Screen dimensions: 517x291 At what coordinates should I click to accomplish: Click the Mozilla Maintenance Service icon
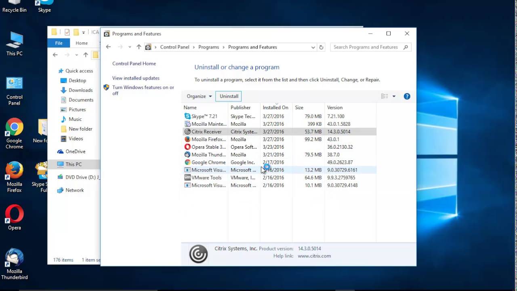187,124
